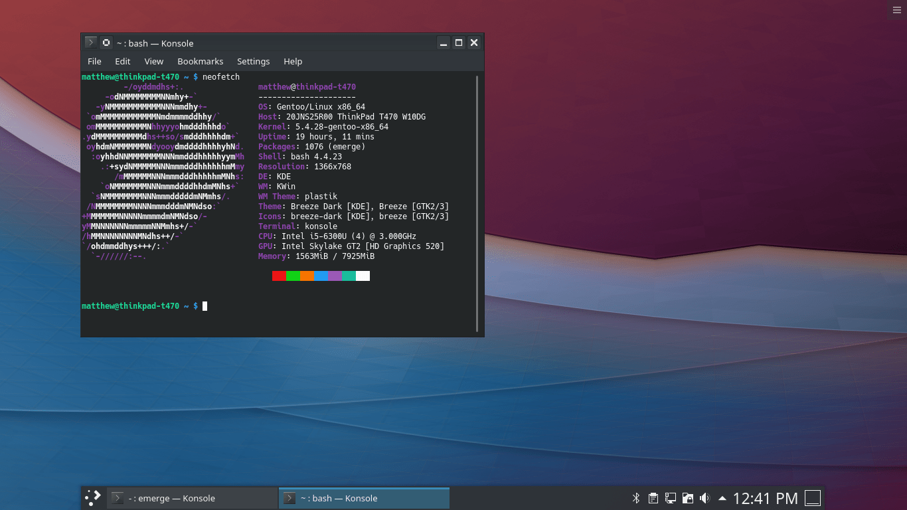Open the File menu
The image size is (907, 510).
click(94, 61)
